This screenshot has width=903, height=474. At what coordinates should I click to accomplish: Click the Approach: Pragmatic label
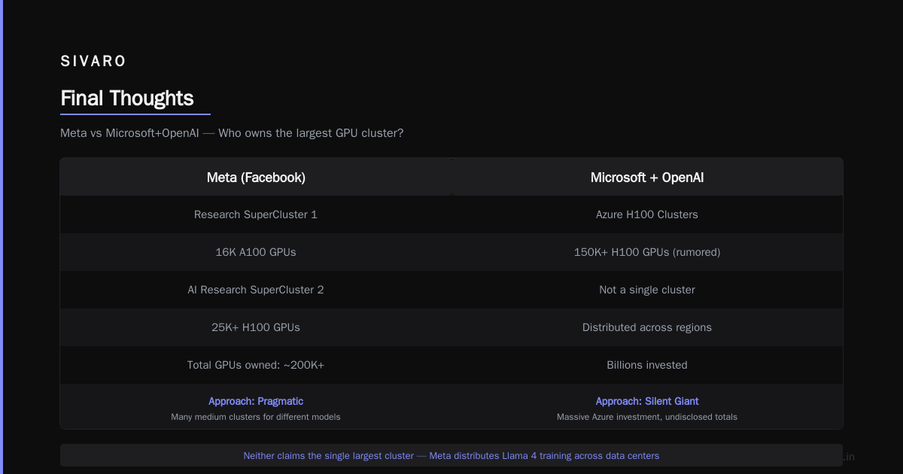click(x=256, y=401)
